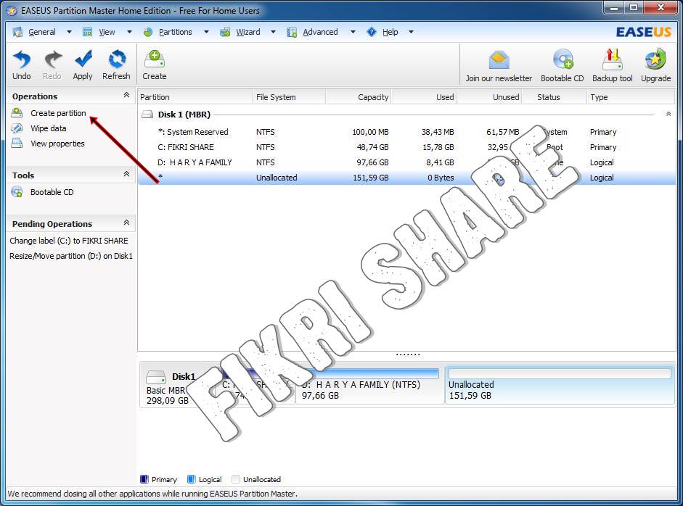Expand the View menu dropdown arrow
This screenshot has width=683, height=506.
[129, 32]
